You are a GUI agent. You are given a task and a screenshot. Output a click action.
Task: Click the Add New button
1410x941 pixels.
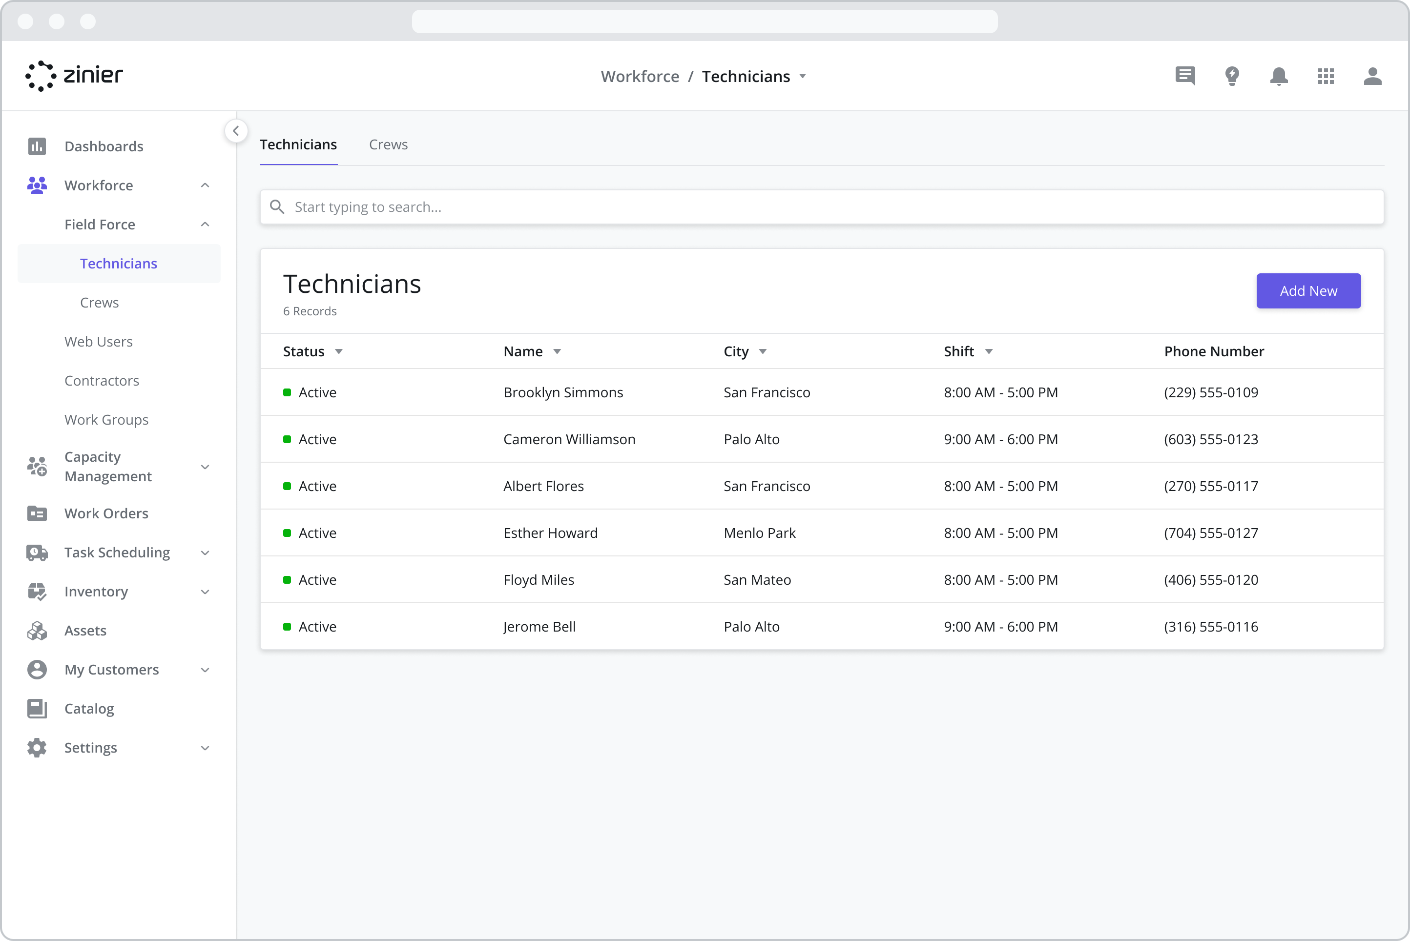click(x=1308, y=291)
